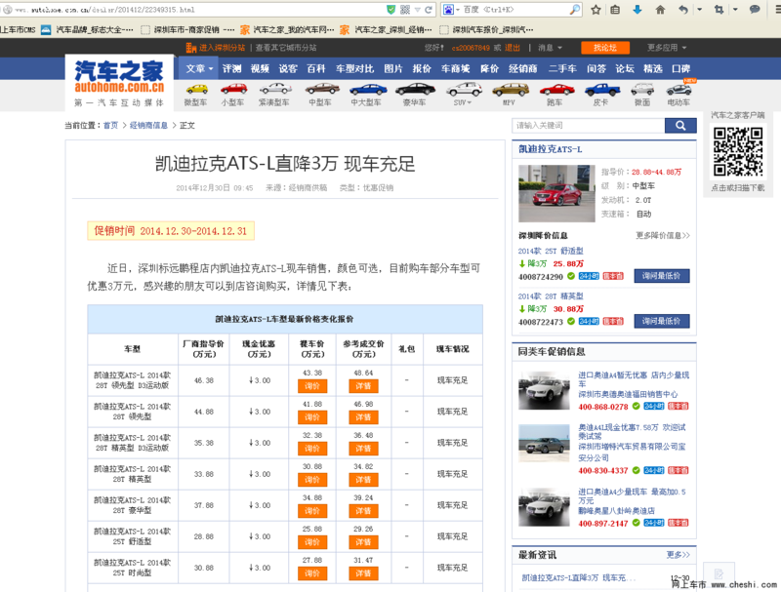
Task: Open the QR code icon in the address bar
Action: tap(405, 10)
